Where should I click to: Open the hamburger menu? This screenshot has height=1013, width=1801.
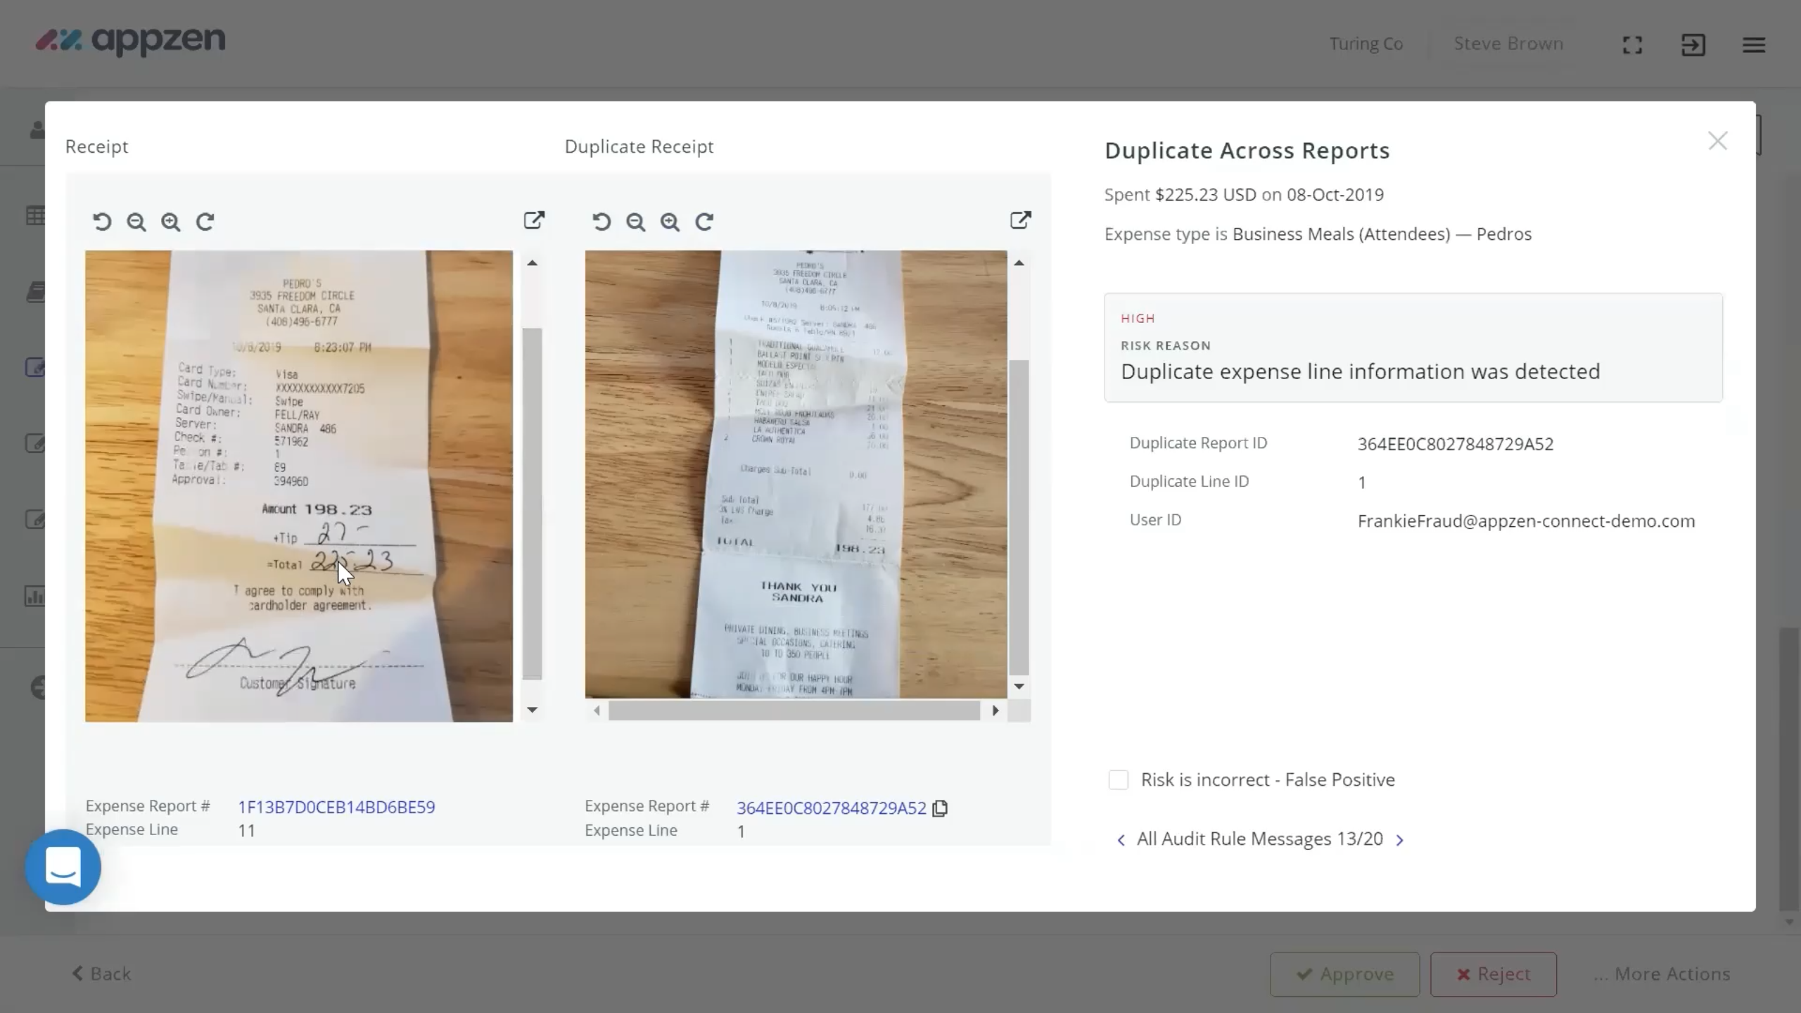click(1753, 44)
